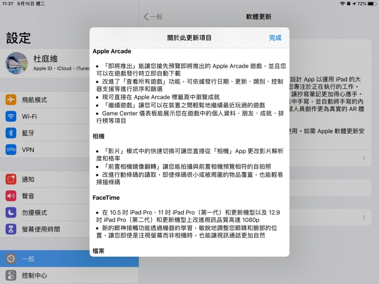Tap the Apple Arcade section heading
This screenshot has width=379, height=284.
[x=112, y=51]
